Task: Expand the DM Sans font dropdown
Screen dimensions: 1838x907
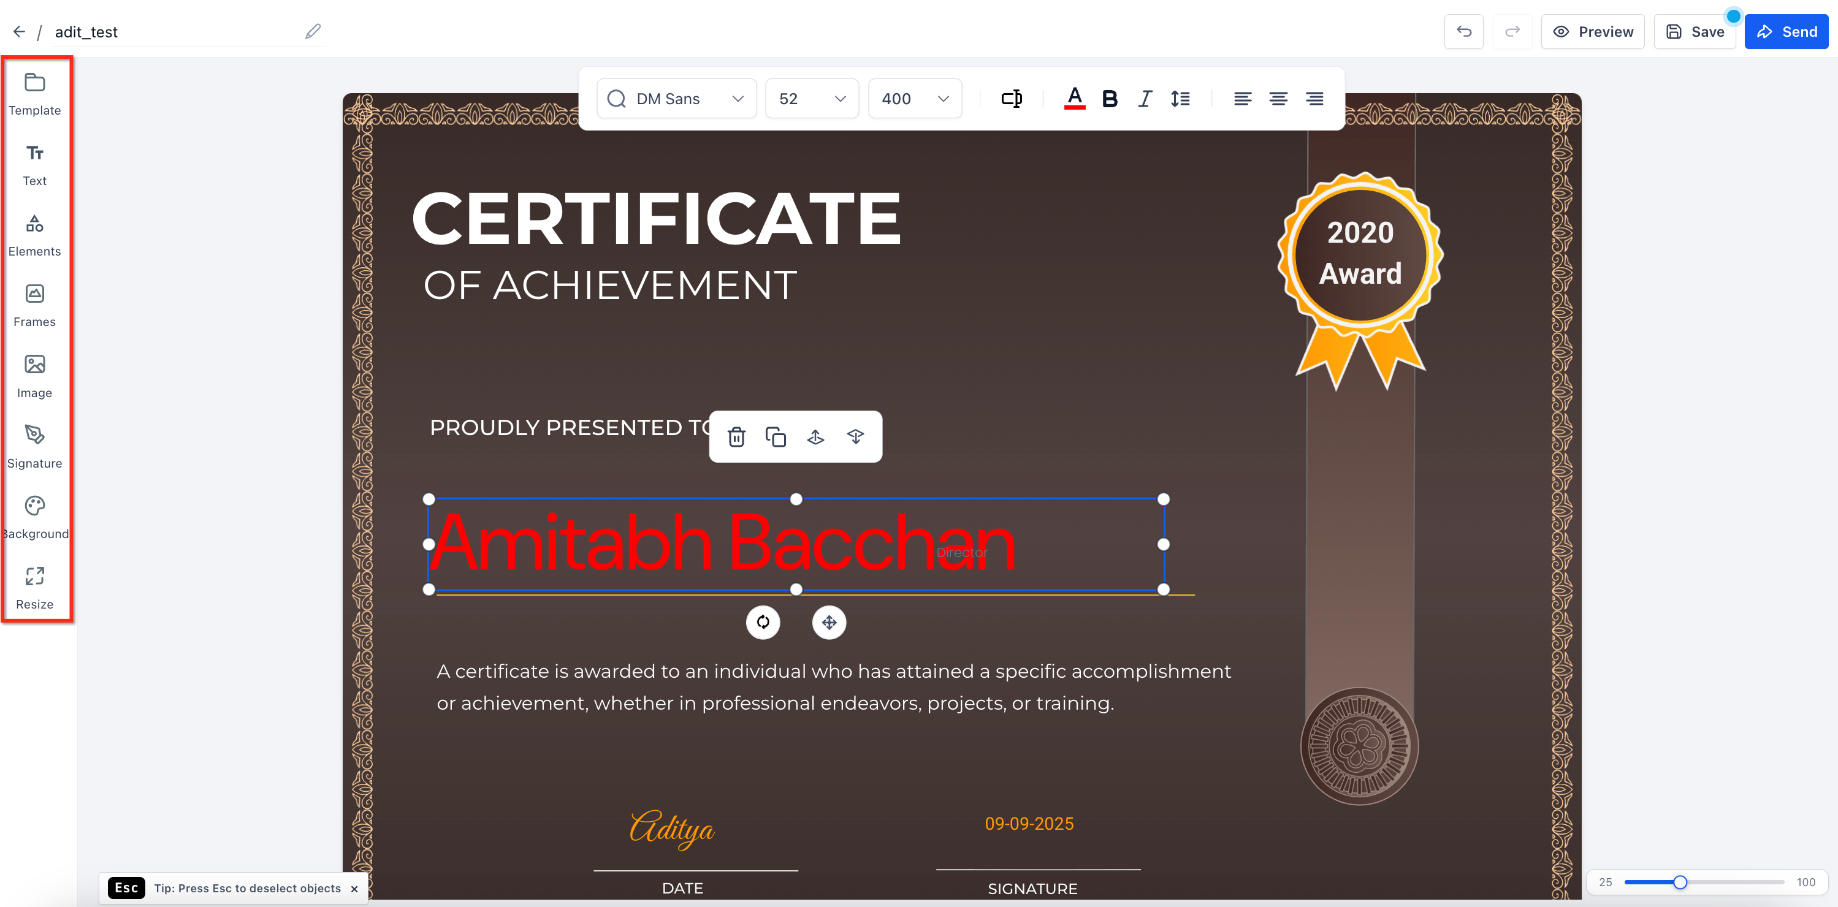Action: click(676, 99)
